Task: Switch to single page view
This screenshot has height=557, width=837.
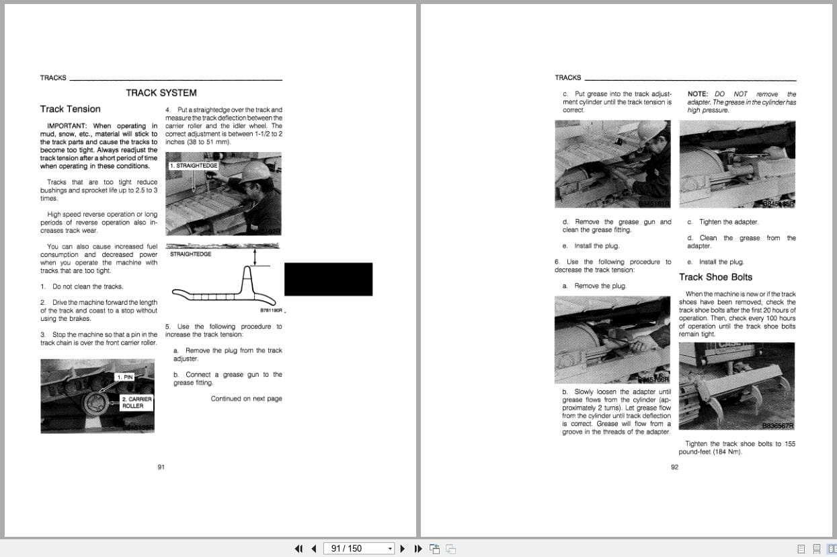Action: [x=801, y=549]
